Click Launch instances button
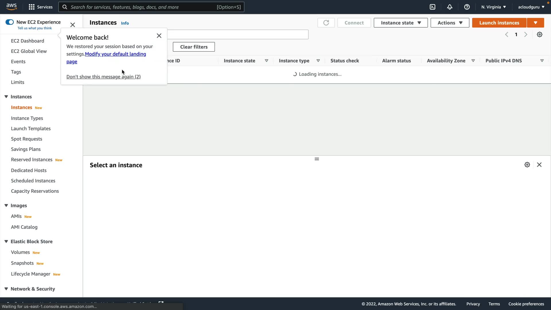This screenshot has width=551, height=310. 499,23
